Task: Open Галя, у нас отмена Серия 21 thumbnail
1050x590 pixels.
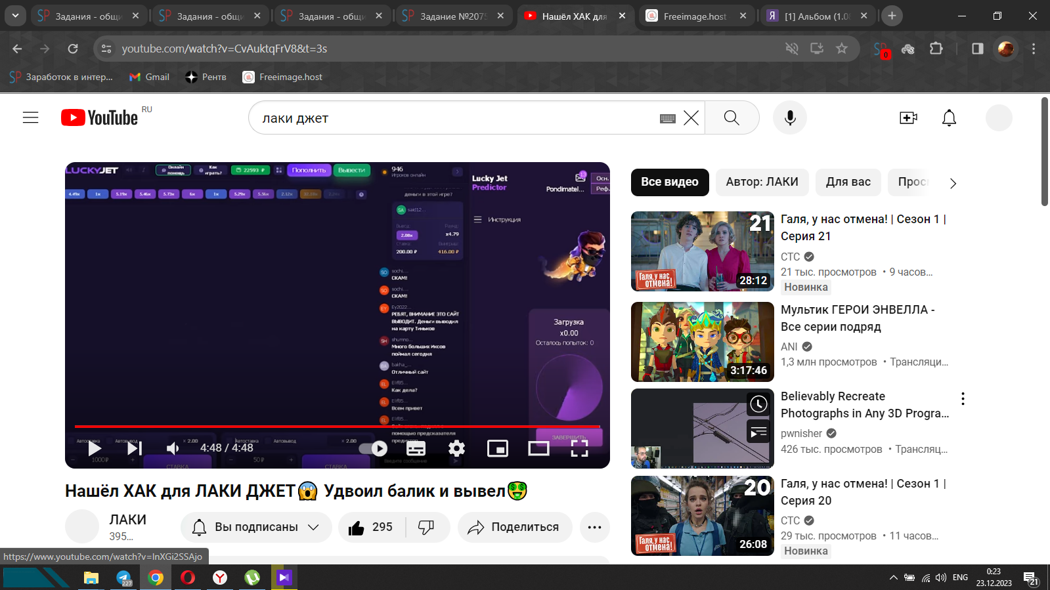Action: click(x=703, y=251)
